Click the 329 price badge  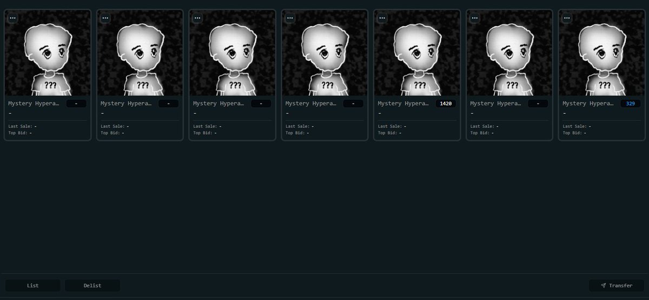[x=631, y=103]
